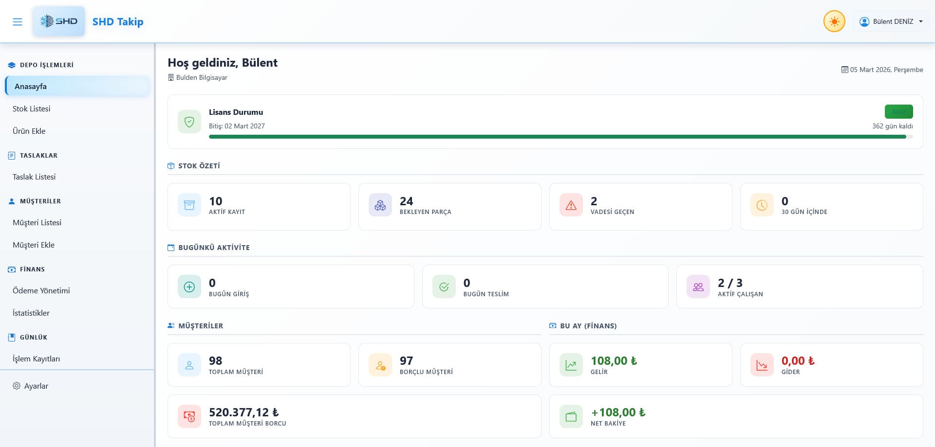The height and width of the screenshot is (447, 935).
Task: Open Ayarlar settings link
Action: (36, 386)
